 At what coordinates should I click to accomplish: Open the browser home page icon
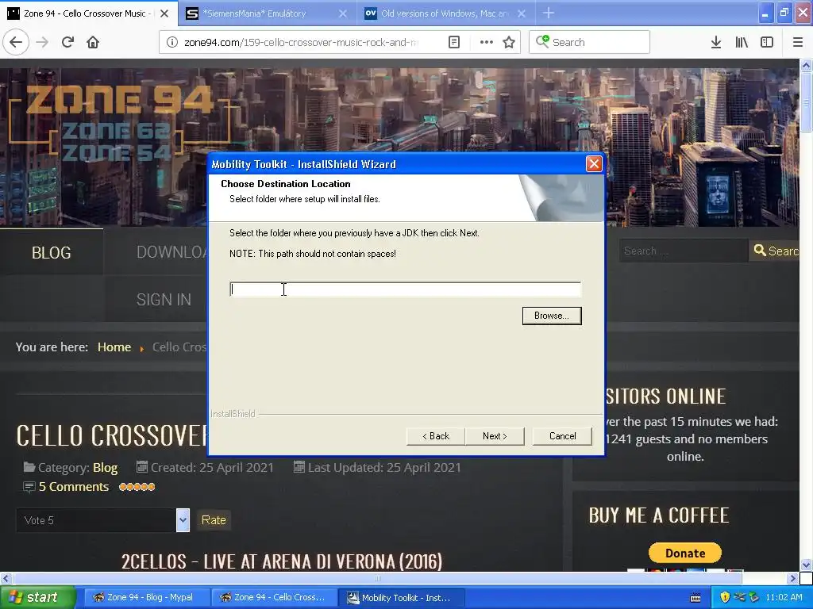click(x=93, y=42)
